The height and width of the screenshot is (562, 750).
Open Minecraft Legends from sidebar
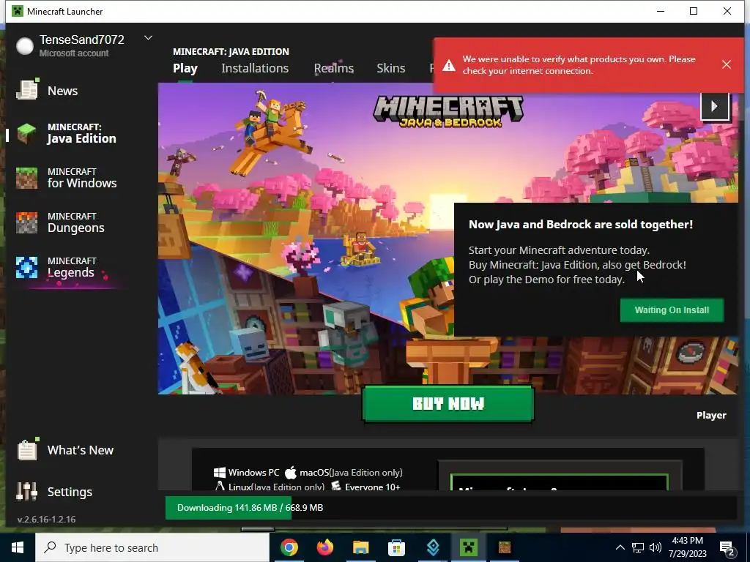click(x=56, y=267)
